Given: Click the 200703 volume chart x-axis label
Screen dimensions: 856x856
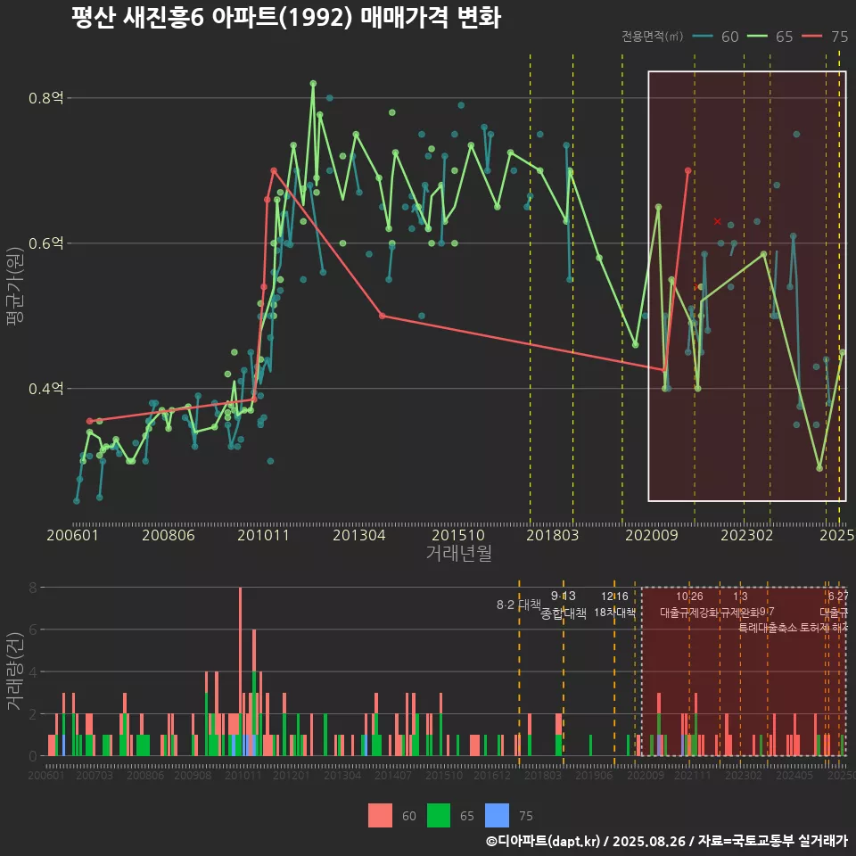Looking at the screenshot, I should (95, 775).
